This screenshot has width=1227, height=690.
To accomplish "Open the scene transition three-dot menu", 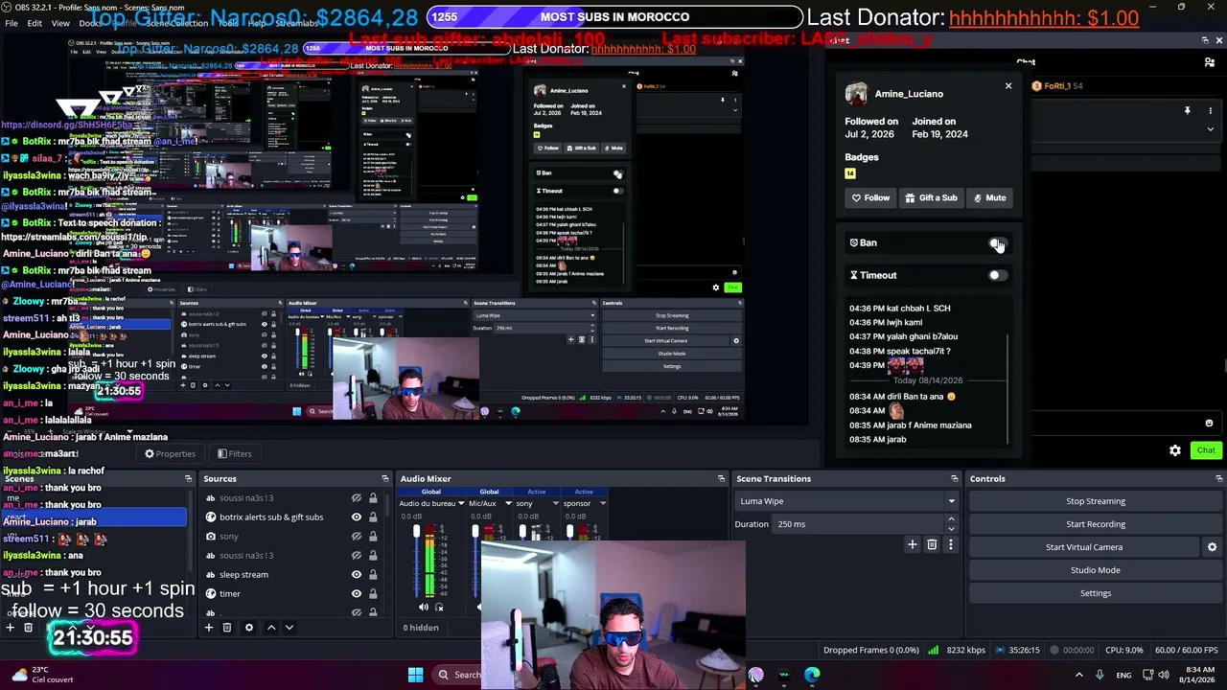I will [951, 544].
